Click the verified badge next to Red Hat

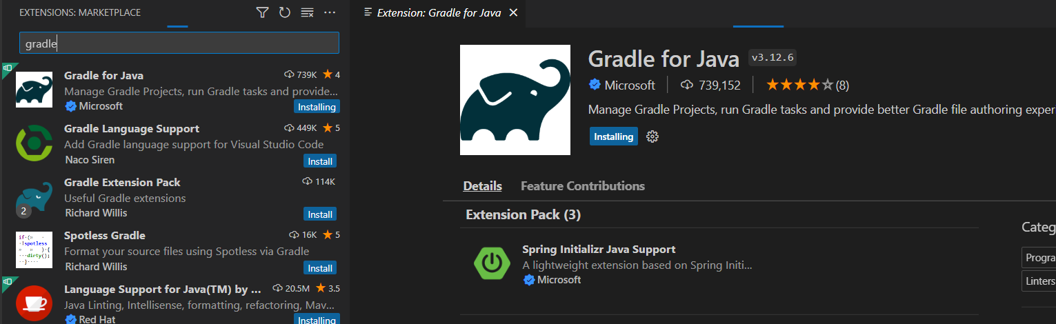[70, 319]
